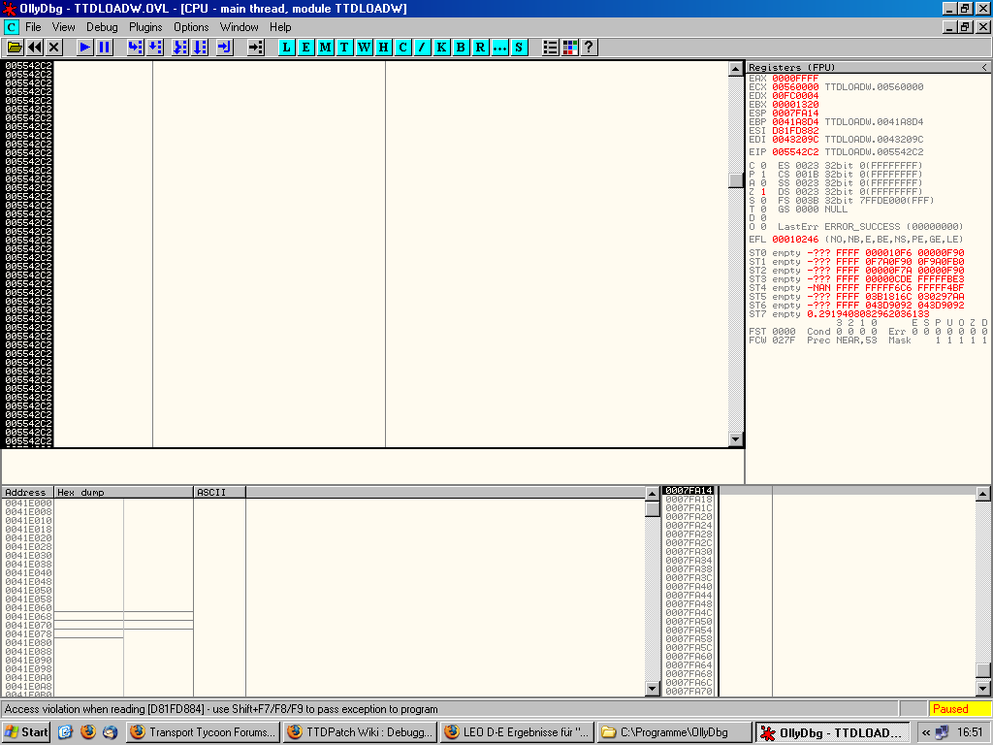The image size is (993, 745).
Task: Show Windows list via W button
Action: [x=365, y=48]
